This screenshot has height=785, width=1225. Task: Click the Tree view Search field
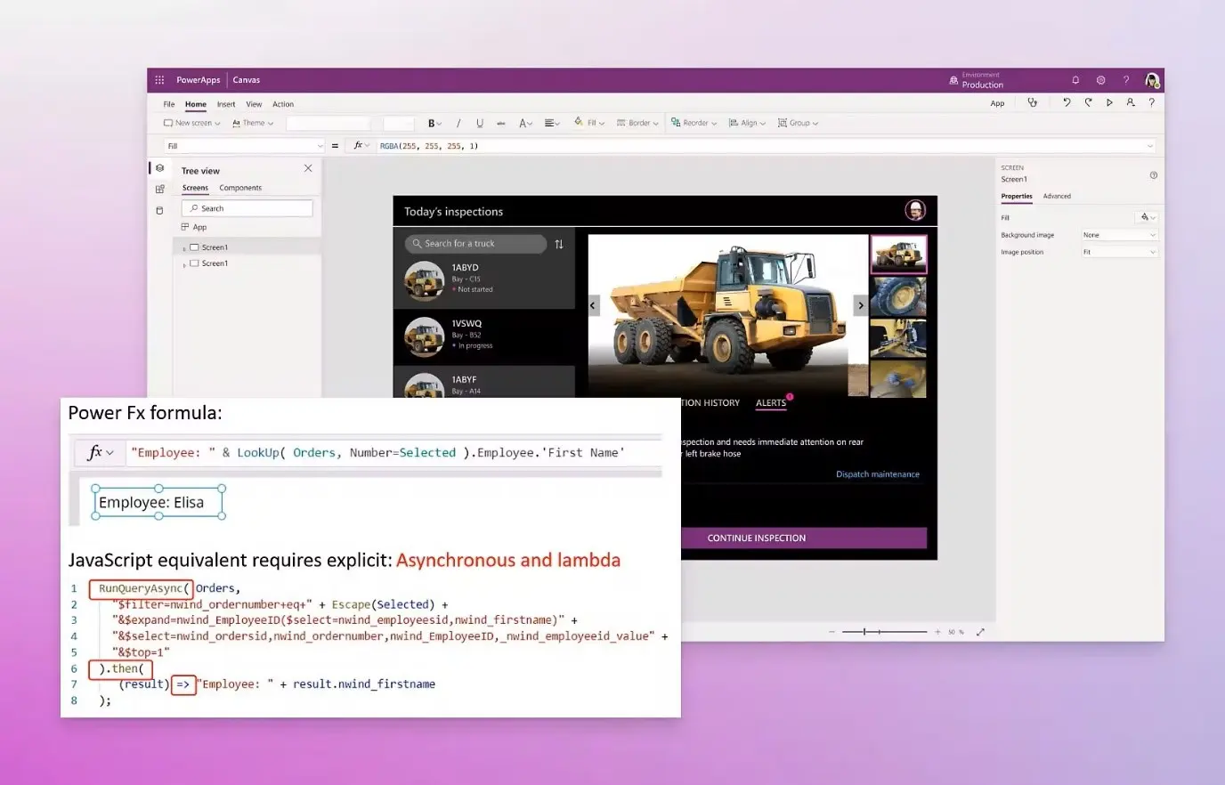tap(247, 208)
